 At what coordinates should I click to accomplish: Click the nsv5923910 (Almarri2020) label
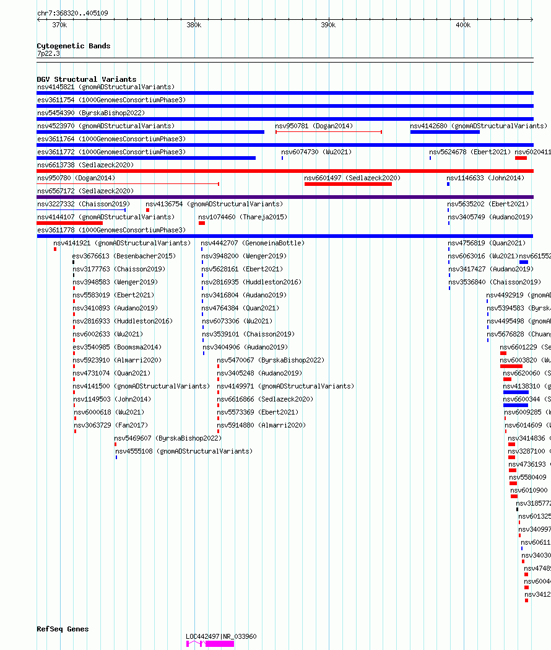point(117,360)
